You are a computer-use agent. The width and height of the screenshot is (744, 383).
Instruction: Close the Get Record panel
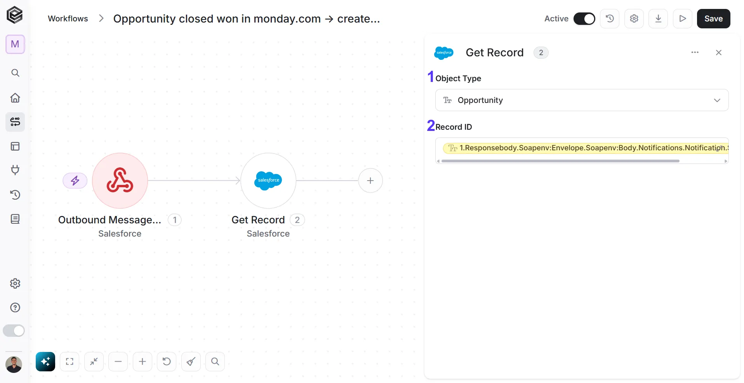719,52
